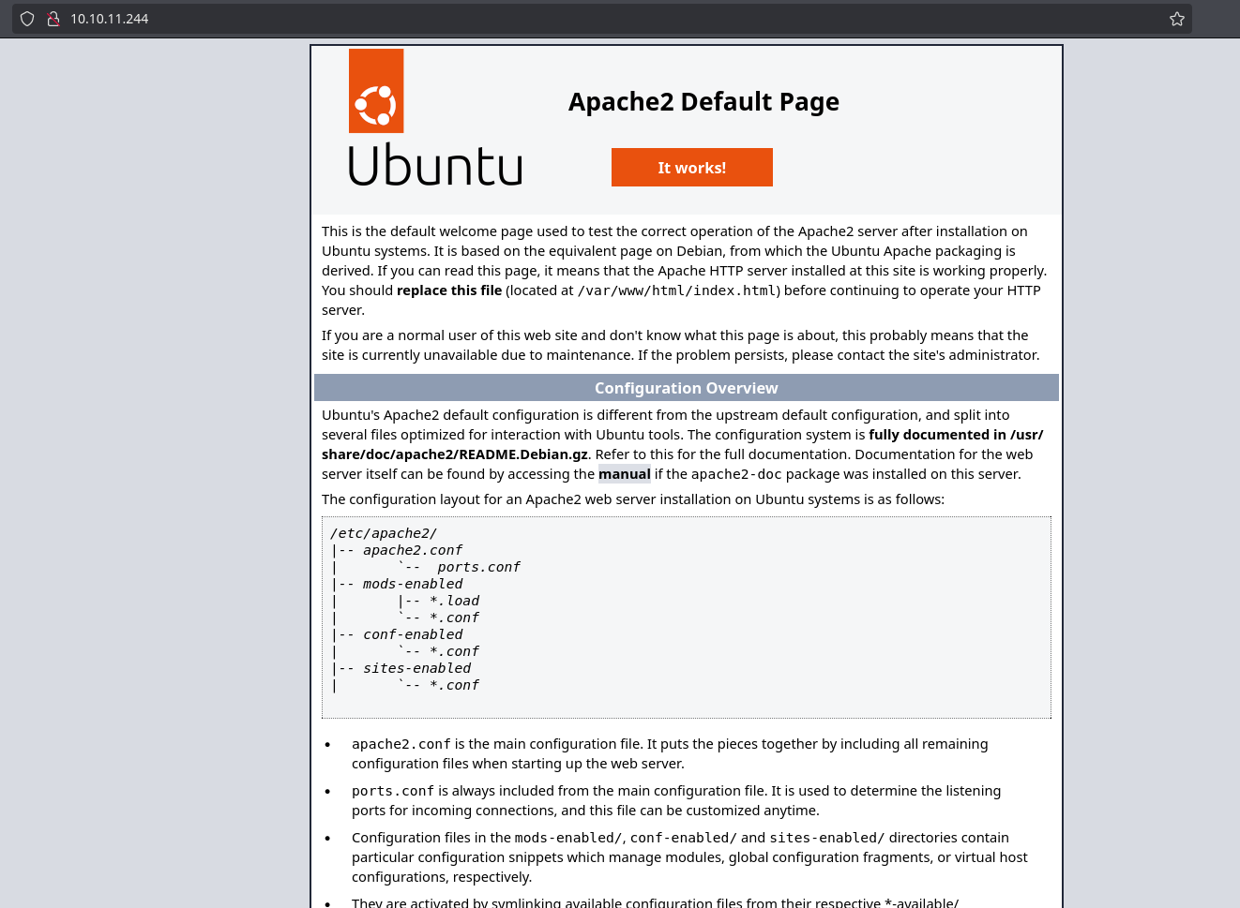The height and width of the screenshot is (908, 1240).
Task: Click "apache2.conf" in the first bullet point
Action: [x=401, y=744]
